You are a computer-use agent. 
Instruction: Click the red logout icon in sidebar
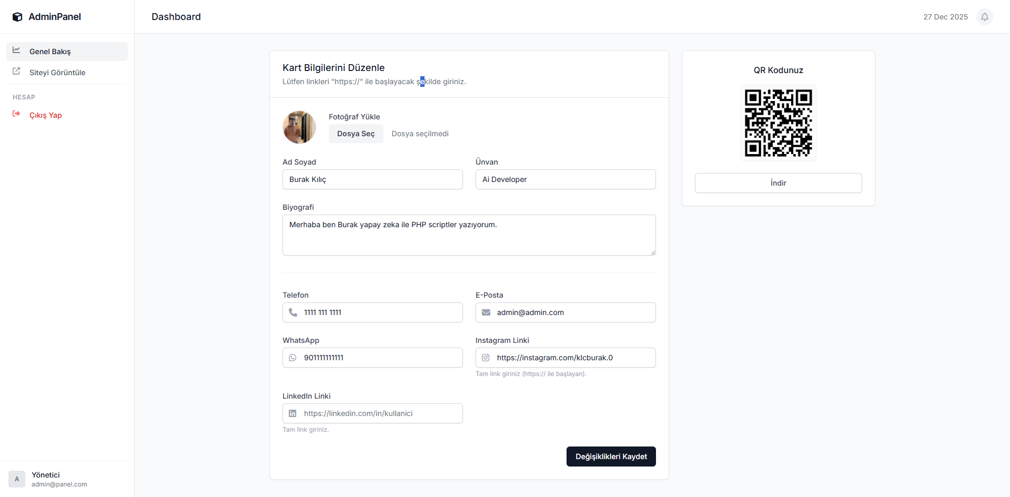(x=16, y=114)
